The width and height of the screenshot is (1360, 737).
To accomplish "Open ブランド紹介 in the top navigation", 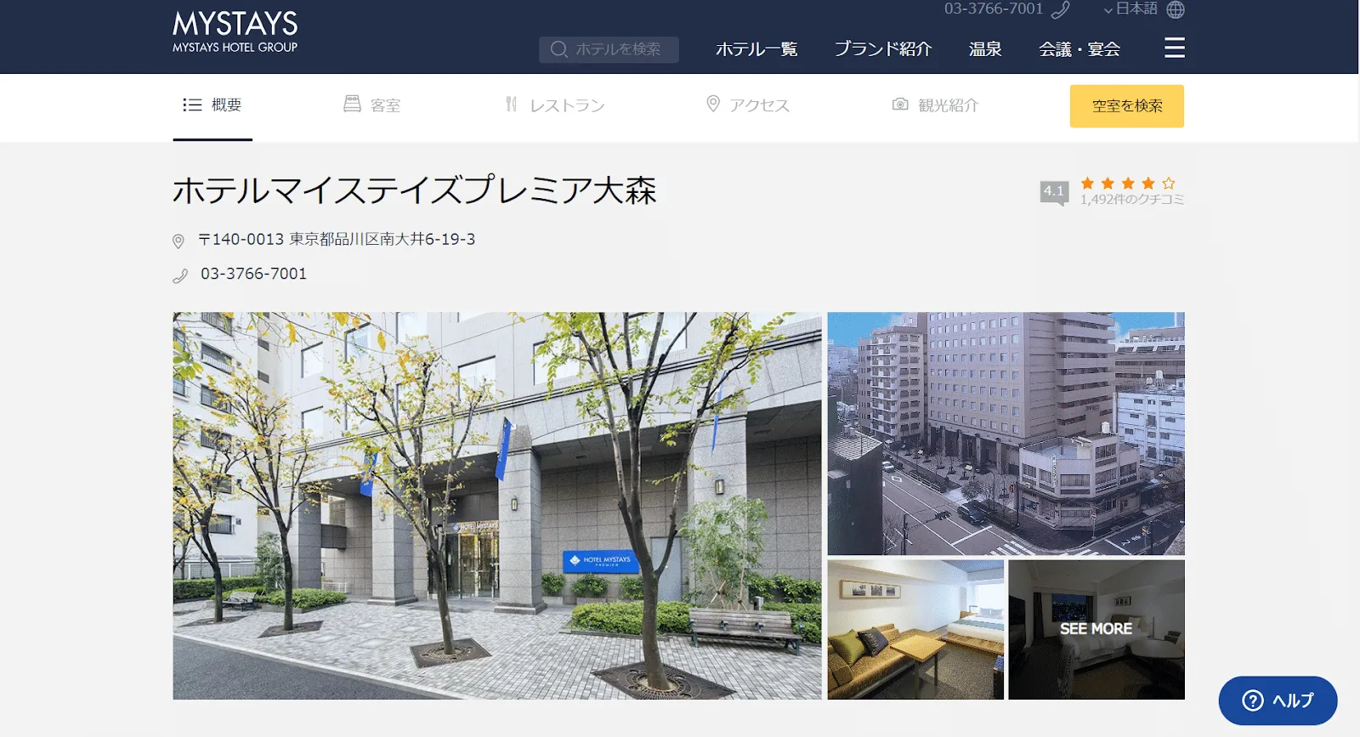I will click(883, 49).
